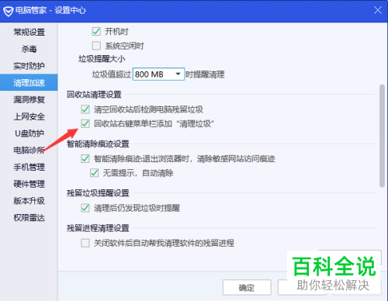The width and height of the screenshot is (388, 301).
Task: Enable the 系统空闲时 checkbox
Action: click(96, 46)
